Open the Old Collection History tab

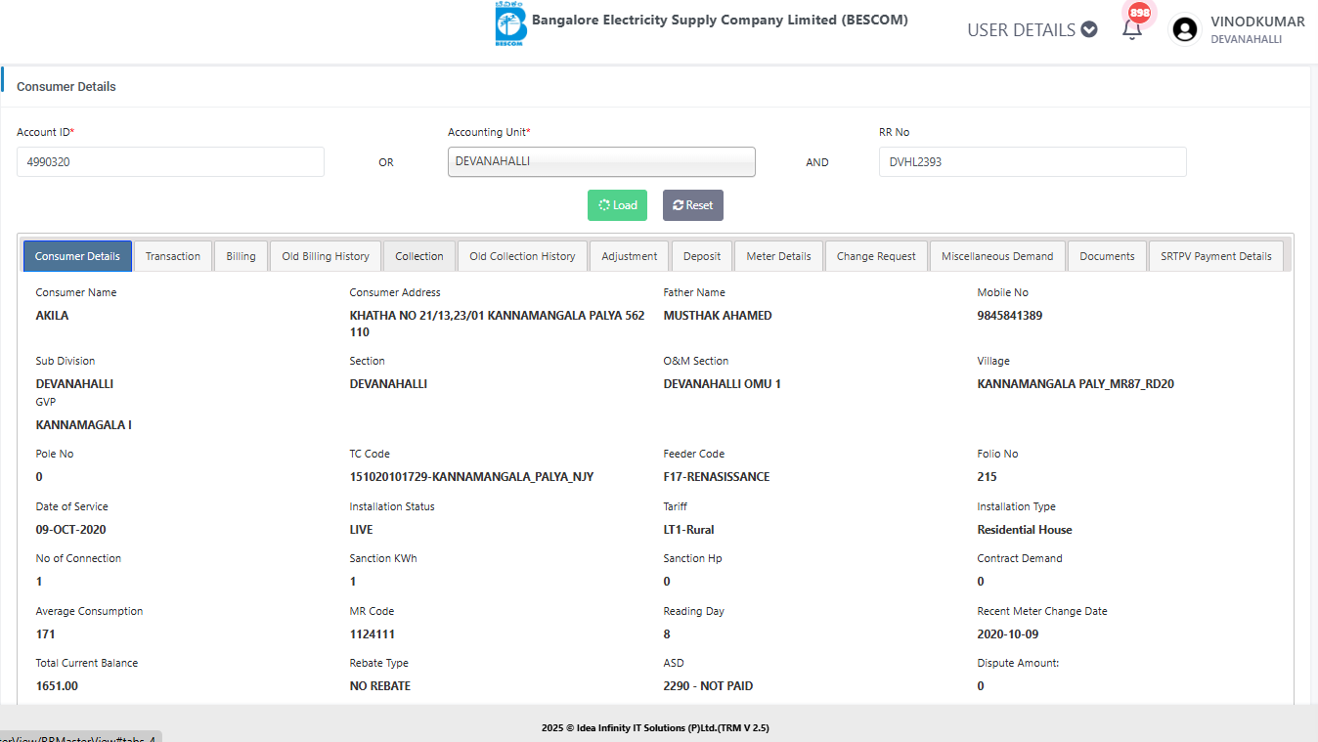pos(522,256)
